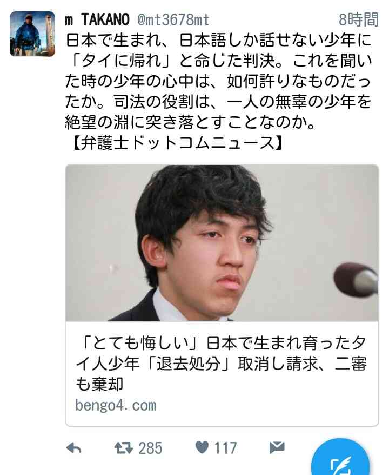Open the article preview photo of the boy
The width and height of the screenshot is (389, 475).
tap(222, 243)
